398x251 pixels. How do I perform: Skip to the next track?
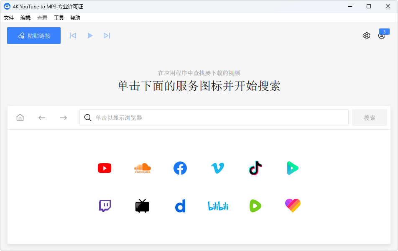click(107, 36)
